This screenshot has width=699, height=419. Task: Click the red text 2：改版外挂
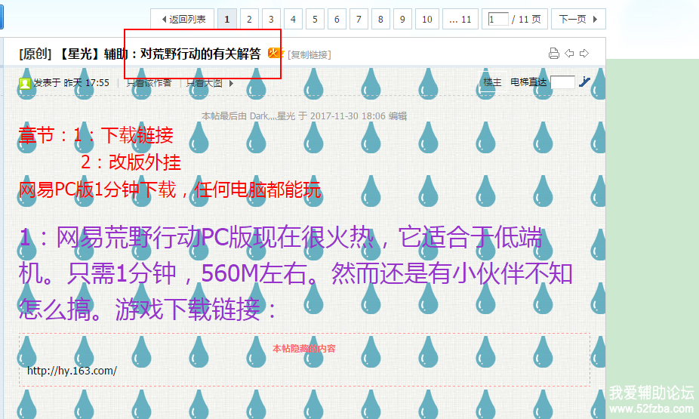131,162
